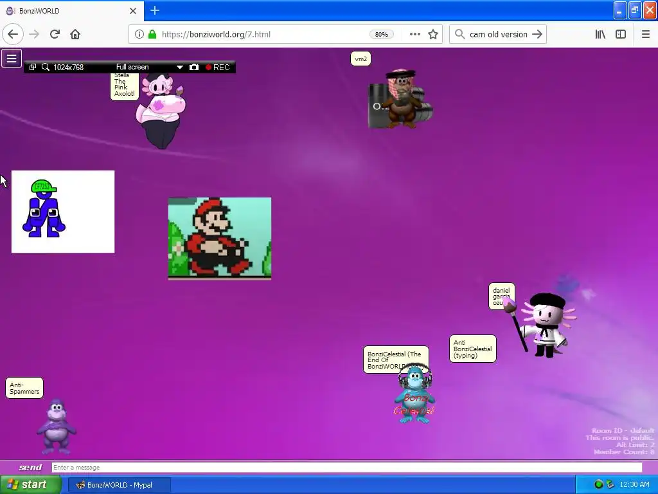The image size is (658, 494).
Task: Click the Anti-Spammers name bubble
Action: click(x=24, y=388)
